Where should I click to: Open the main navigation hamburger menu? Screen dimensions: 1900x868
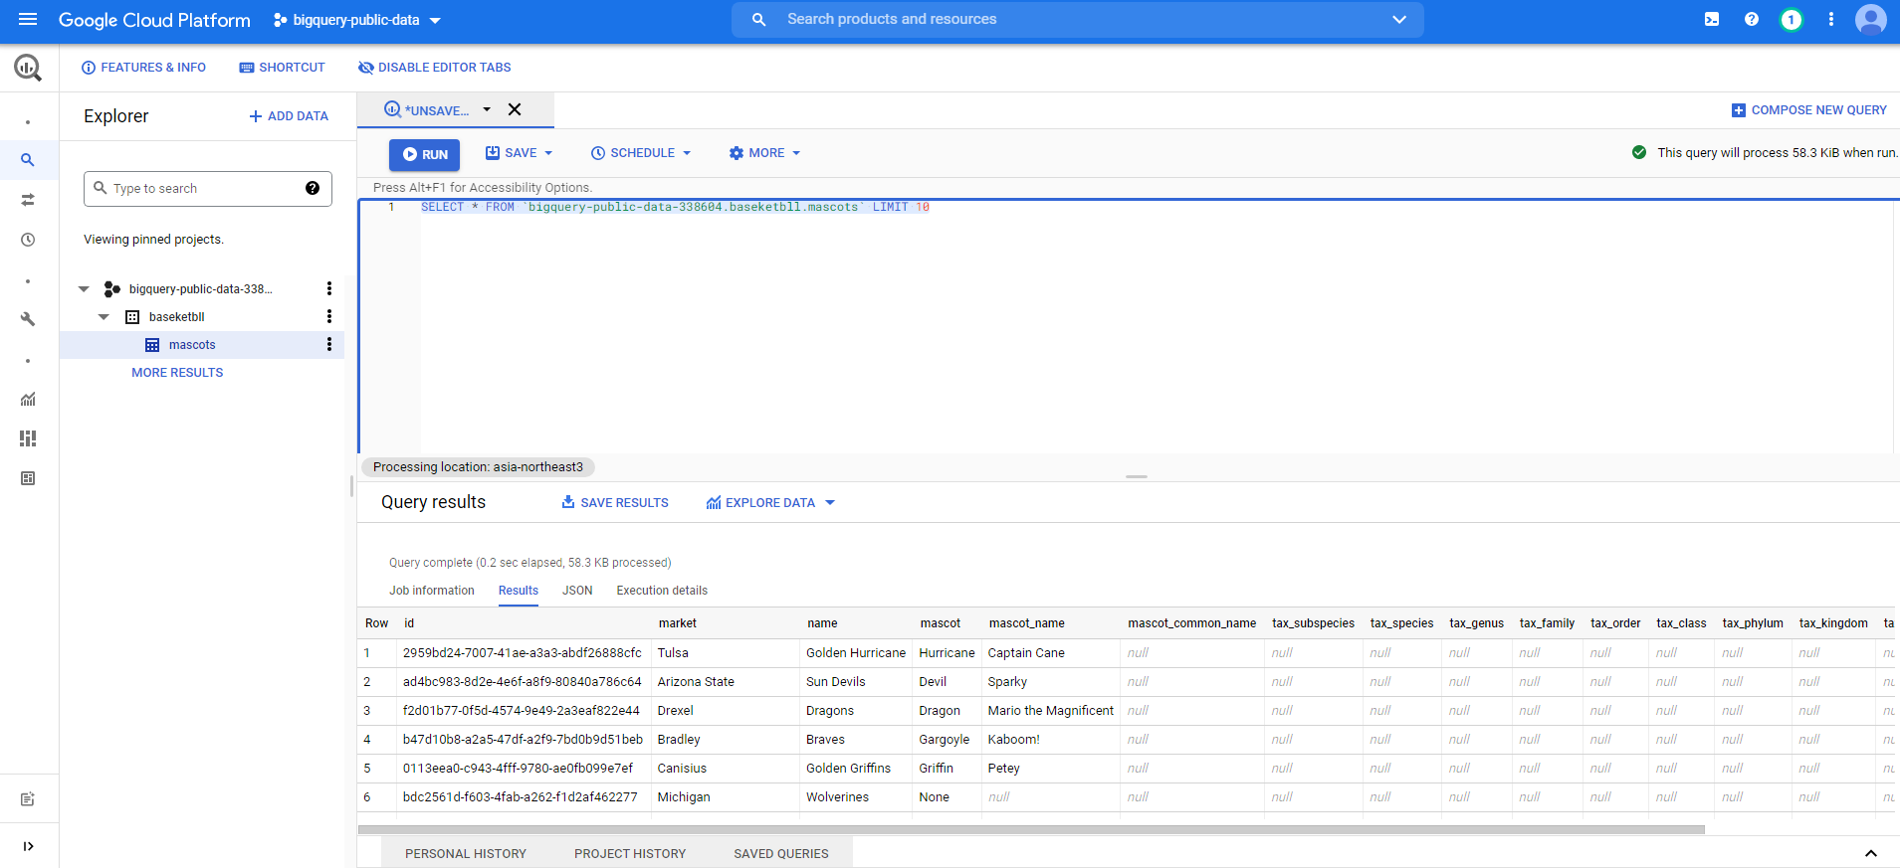28,20
